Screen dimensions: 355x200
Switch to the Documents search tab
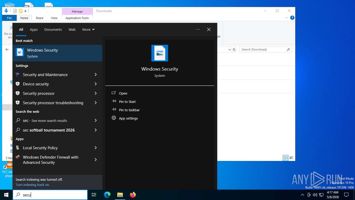point(53,29)
